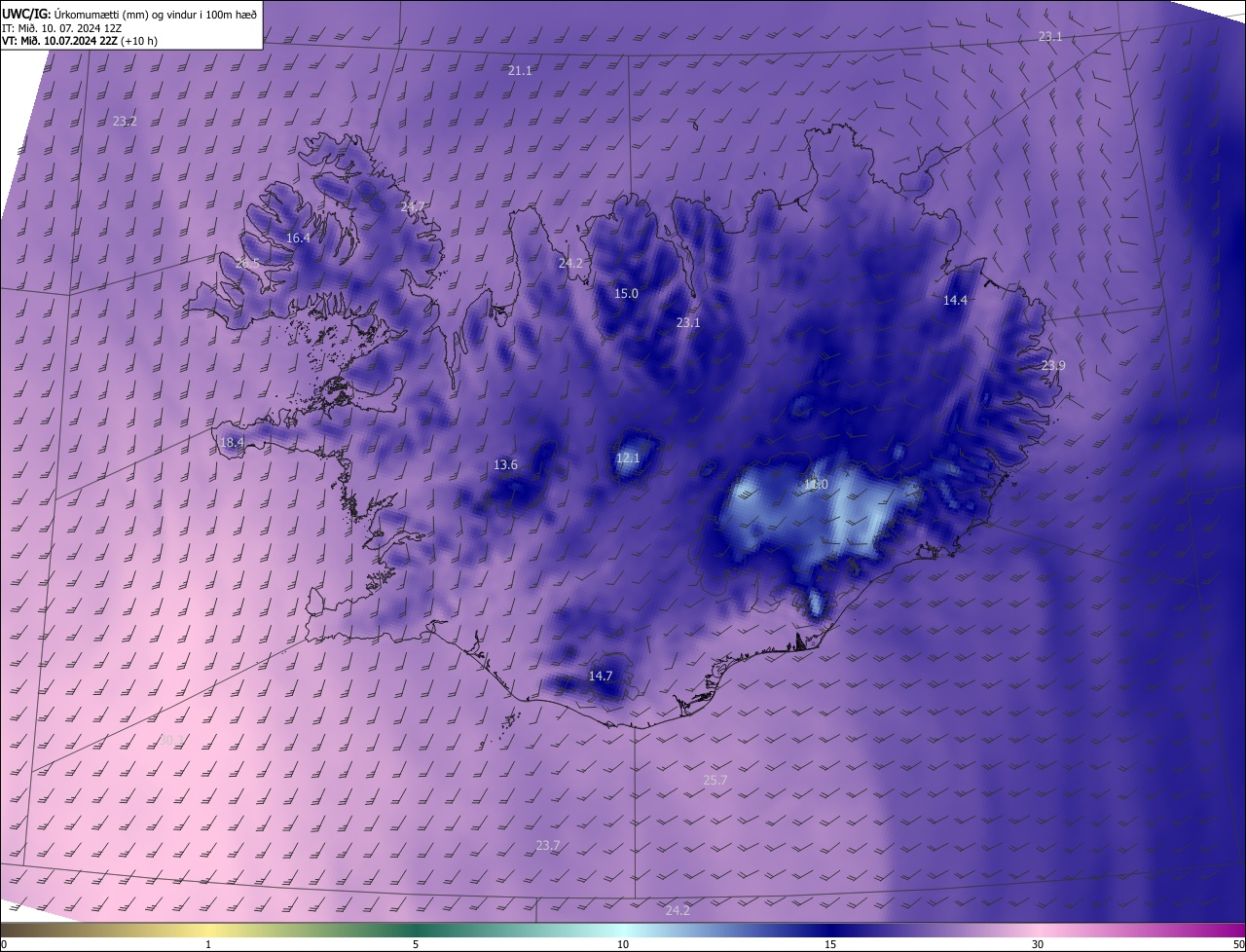Image resolution: width=1246 pixels, height=952 pixels.
Task: Click the 12.1 value on the bright patch
Action: point(628,458)
